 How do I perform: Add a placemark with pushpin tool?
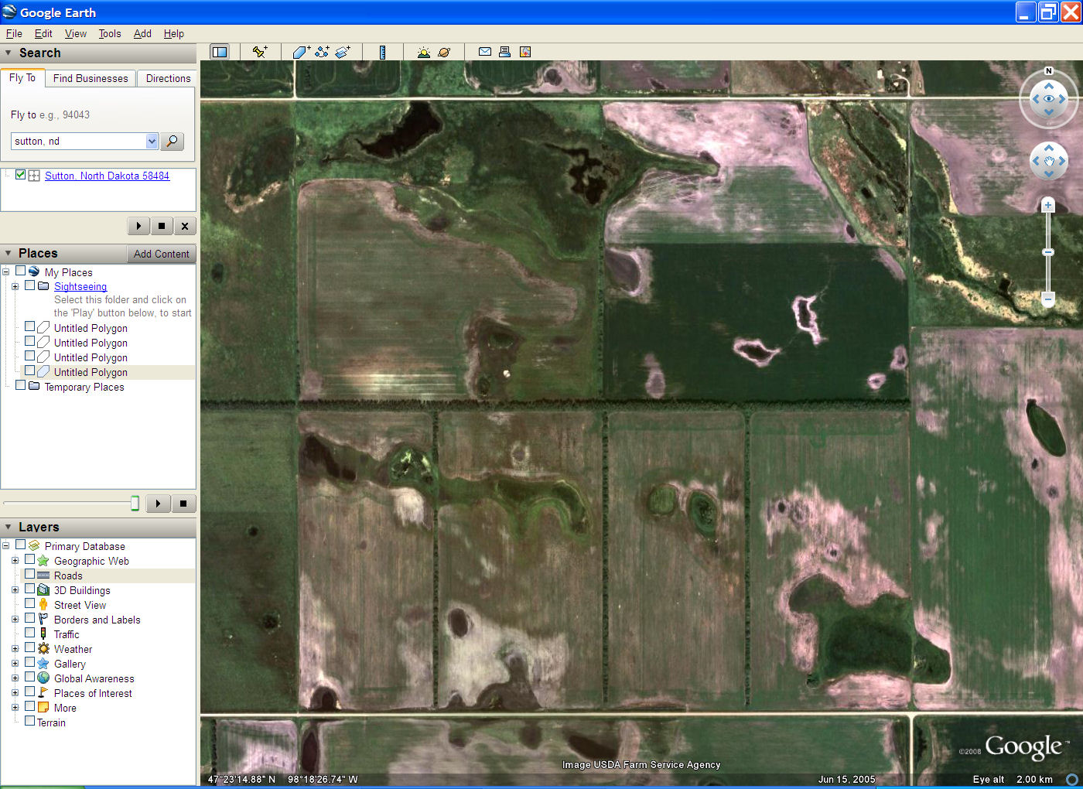point(260,52)
